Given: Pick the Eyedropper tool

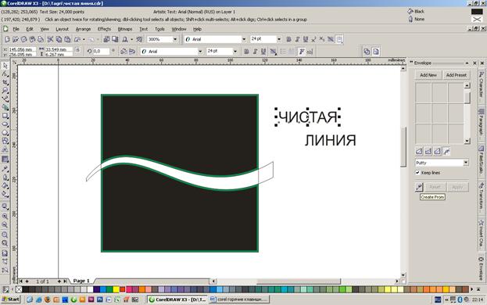Looking at the screenshot, I should (5, 169).
